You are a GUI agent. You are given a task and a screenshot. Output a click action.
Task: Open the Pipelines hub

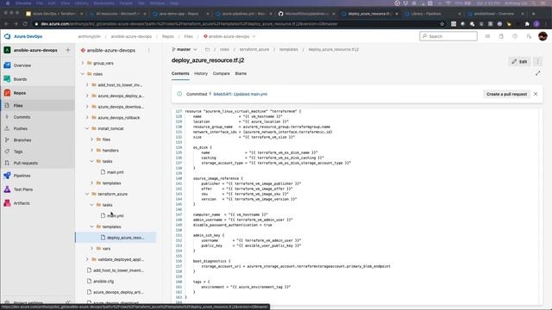click(22, 176)
